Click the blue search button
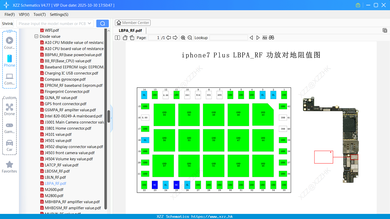 (102, 23)
